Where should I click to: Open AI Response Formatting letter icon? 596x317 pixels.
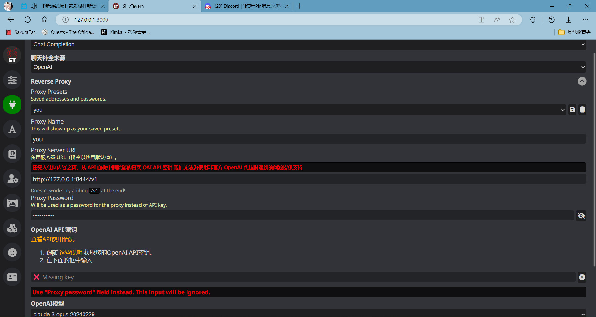[x=12, y=129]
